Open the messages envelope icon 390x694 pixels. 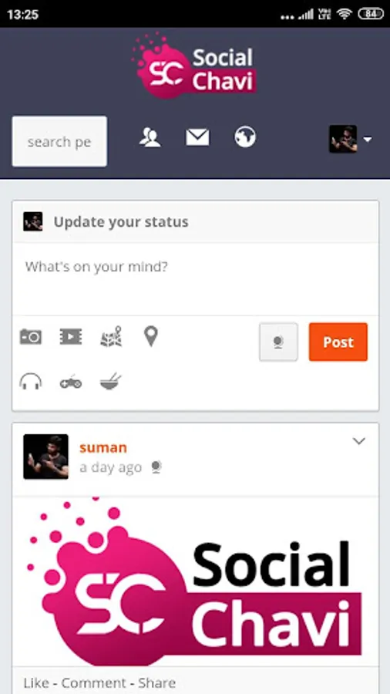tap(197, 137)
